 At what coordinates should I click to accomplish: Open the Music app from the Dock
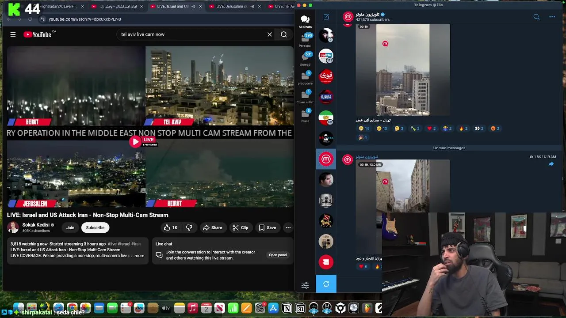[192, 308]
